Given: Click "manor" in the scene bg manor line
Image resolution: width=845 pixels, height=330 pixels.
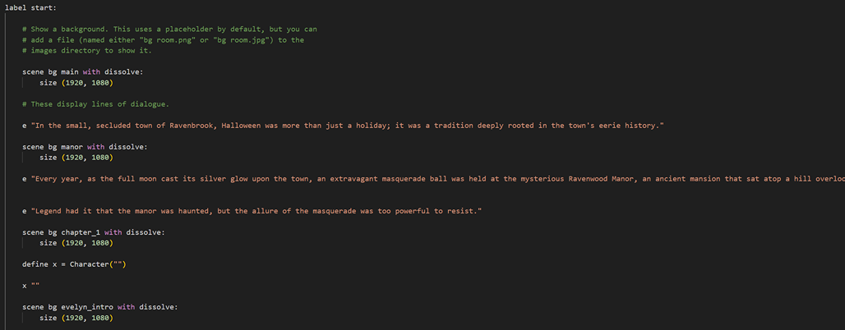Looking at the screenshot, I should tap(72, 146).
